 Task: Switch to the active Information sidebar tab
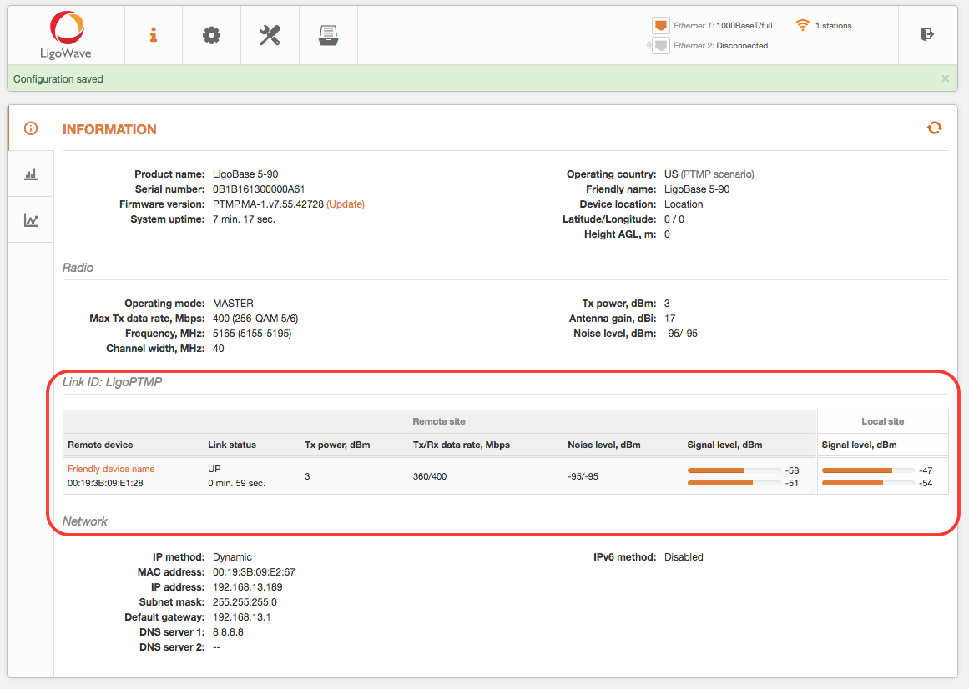30,128
